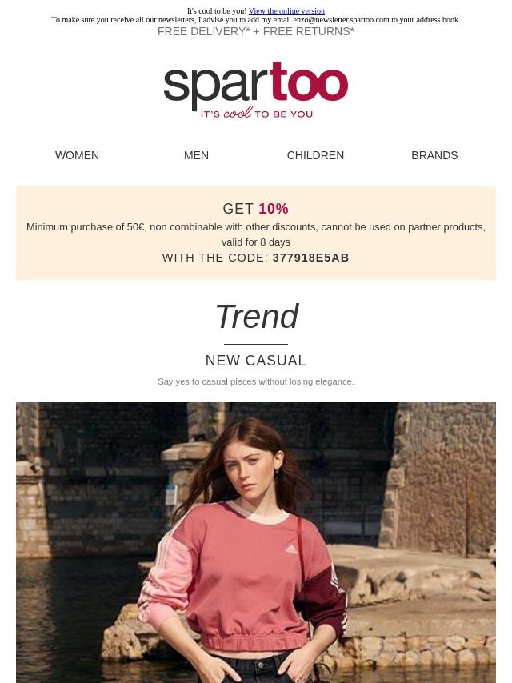Click the red 10% percentage
512x683 pixels.
274,209
